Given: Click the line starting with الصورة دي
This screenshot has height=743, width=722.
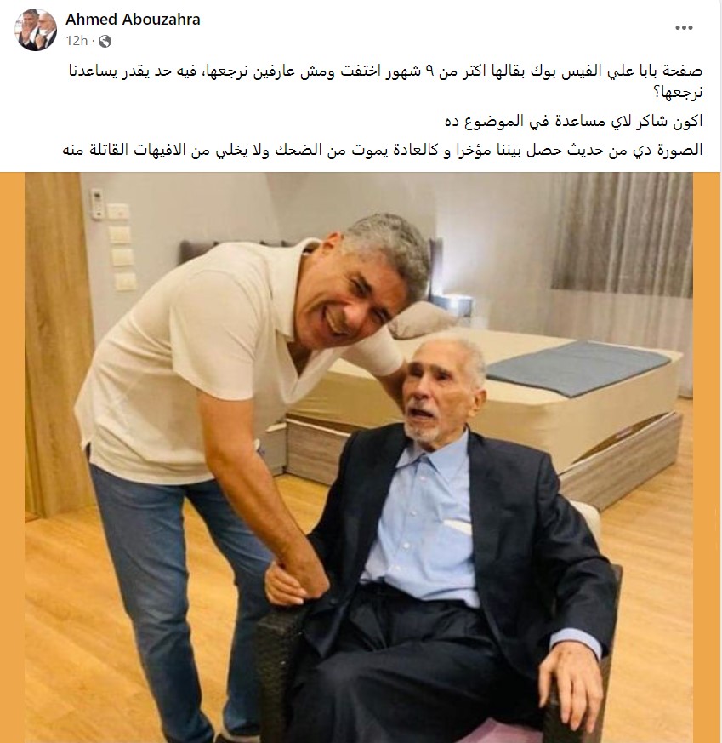Looking at the screenshot, I should pyautogui.click(x=383, y=150).
